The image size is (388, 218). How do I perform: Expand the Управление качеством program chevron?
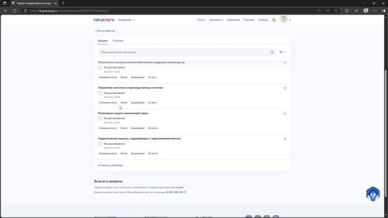click(x=285, y=88)
